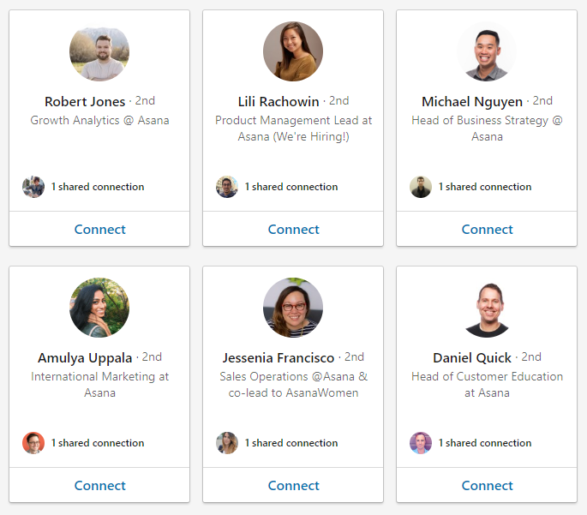Click Lili Rachowin's profile picture

[x=293, y=51]
